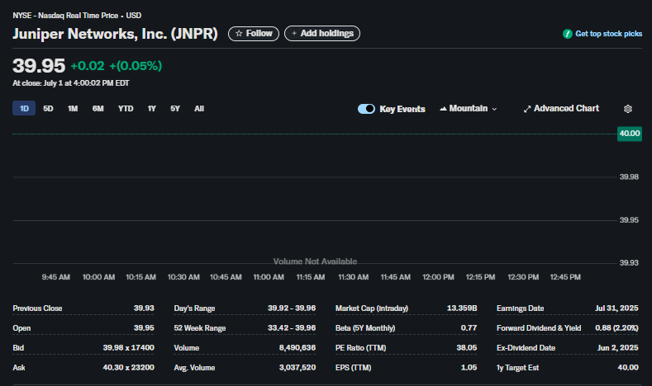Image resolution: width=652 pixels, height=386 pixels.
Task: Click the Earnings Date label
Action: click(520, 308)
